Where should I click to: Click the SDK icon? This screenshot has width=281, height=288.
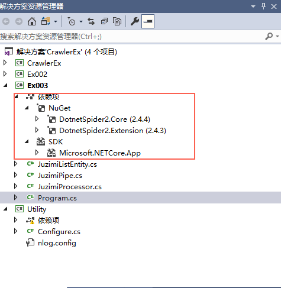[x=41, y=141]
